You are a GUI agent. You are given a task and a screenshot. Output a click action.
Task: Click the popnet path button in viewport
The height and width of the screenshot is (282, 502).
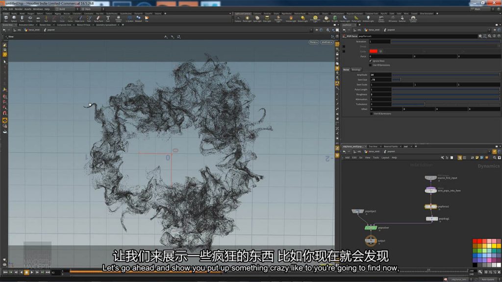[x=50, y=30]
